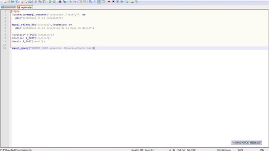
Task: Click the Redo toolbar icon
Action: (54, 2)
